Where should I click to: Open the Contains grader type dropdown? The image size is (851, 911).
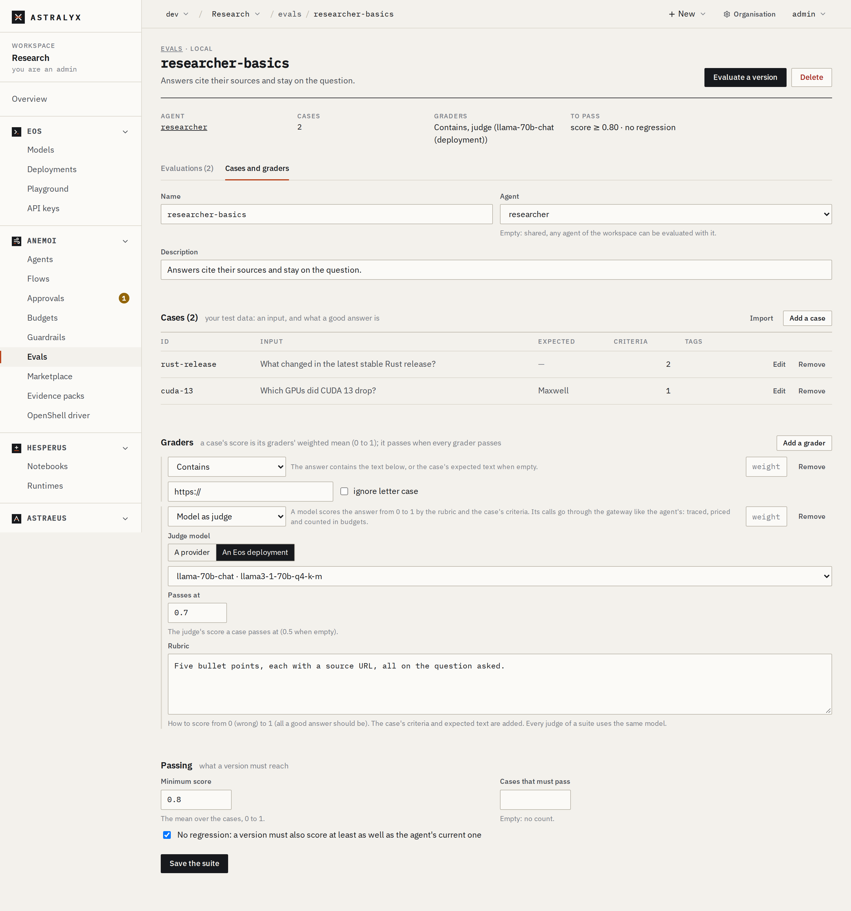(227, 467)
